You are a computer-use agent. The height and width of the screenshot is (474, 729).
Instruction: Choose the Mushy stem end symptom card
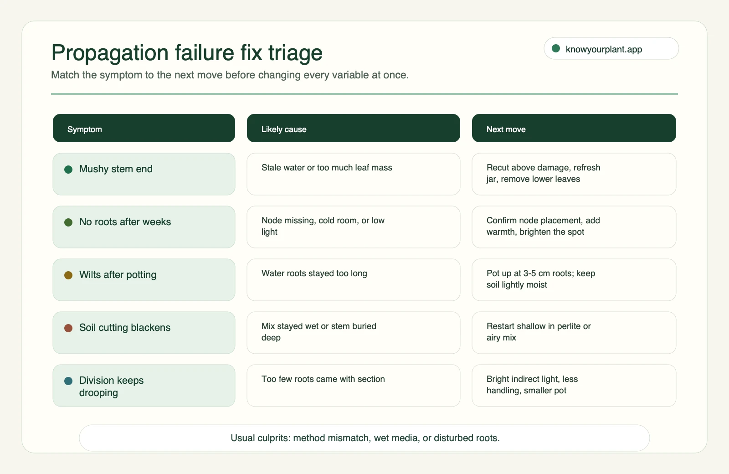point(144,174)
